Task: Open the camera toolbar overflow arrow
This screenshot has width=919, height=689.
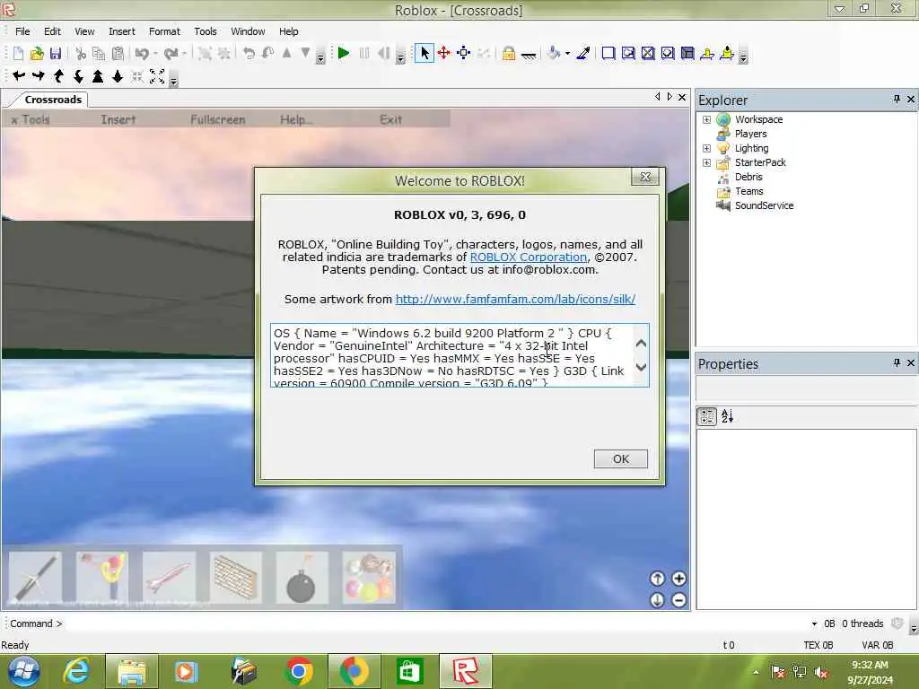Action: tap(173, 80)
